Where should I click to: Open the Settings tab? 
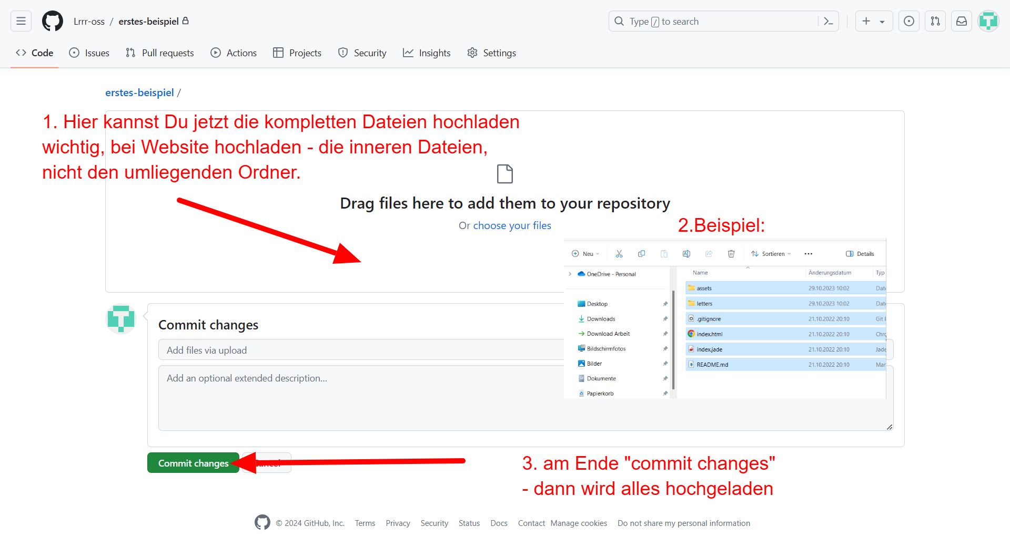tap(491, 53)
